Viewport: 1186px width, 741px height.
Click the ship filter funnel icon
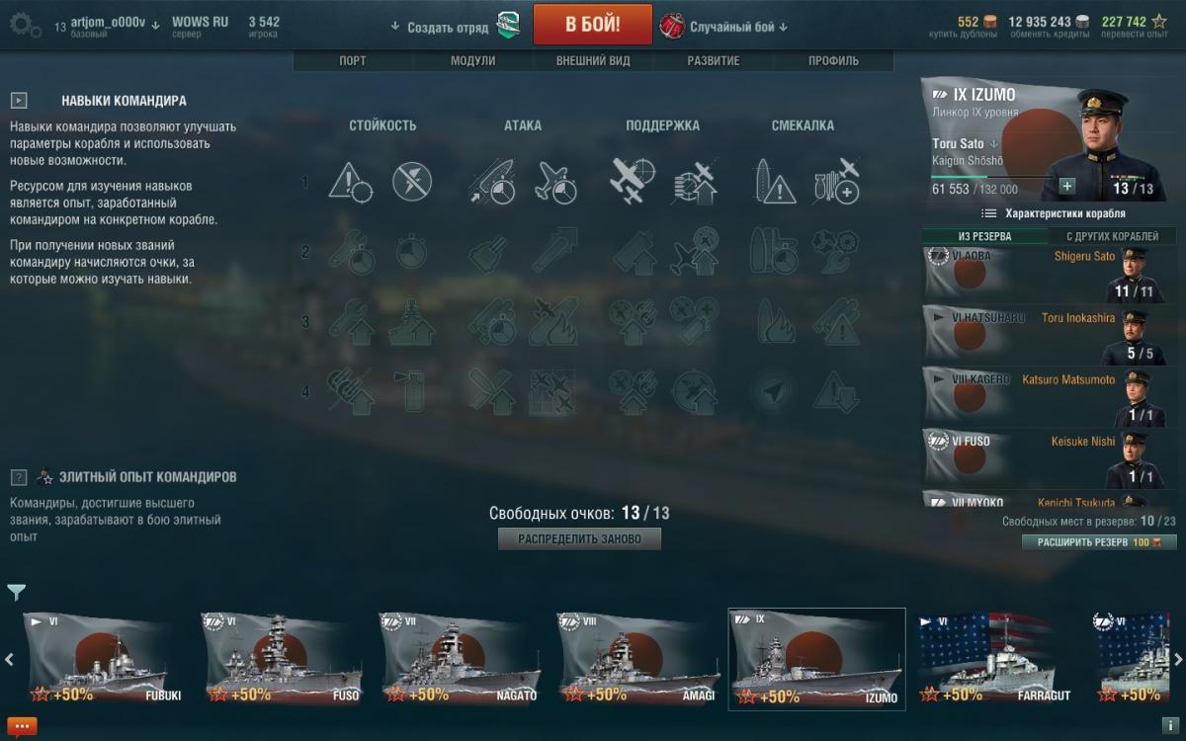(17, 592)
